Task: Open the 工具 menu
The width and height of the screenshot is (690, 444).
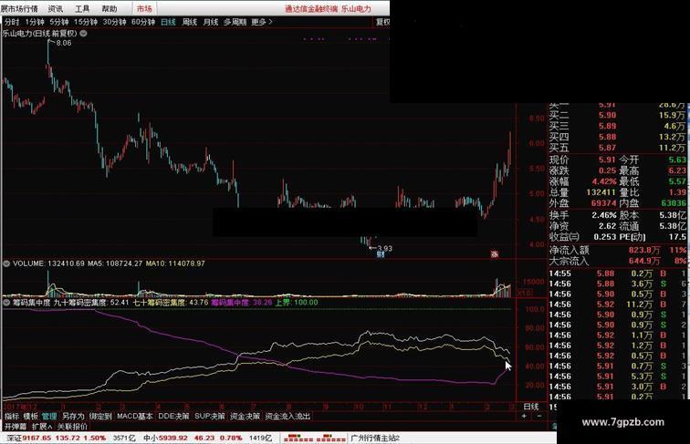Action: [x=82, y=8]
